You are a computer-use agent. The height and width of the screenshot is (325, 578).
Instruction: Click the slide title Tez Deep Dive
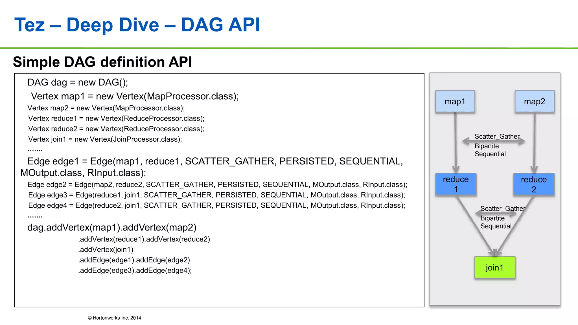(137, 25)
